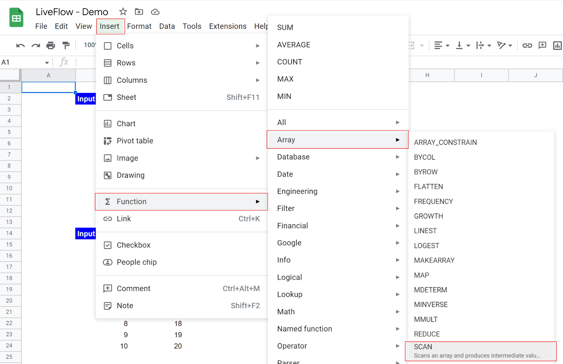Image resolution: width=563 pixels, height=364 pixels.
Task: Insert a new Sheet
Action: (x=182, y=97)
